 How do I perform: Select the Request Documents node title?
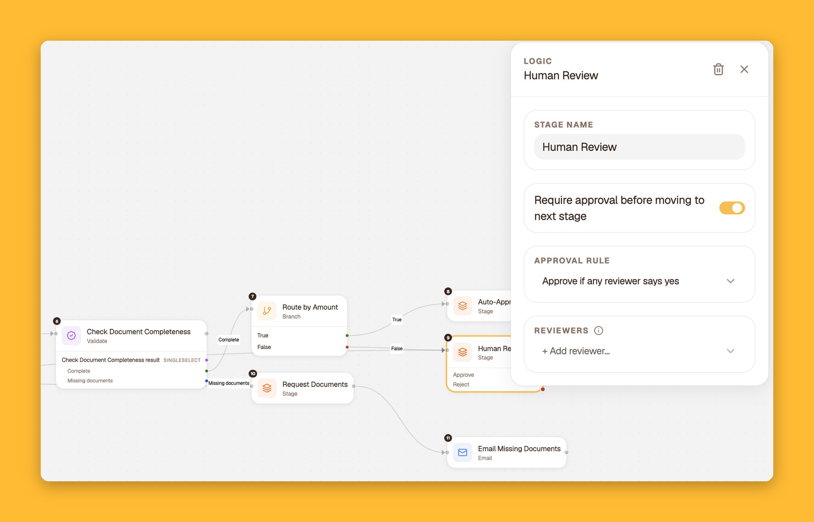315,385
